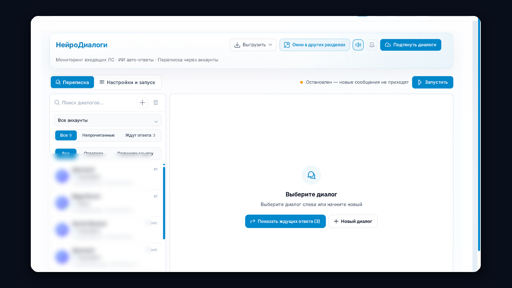Start monitoring with the Запустить button
The height and width of the screenshot is (288, 512).
432,82
